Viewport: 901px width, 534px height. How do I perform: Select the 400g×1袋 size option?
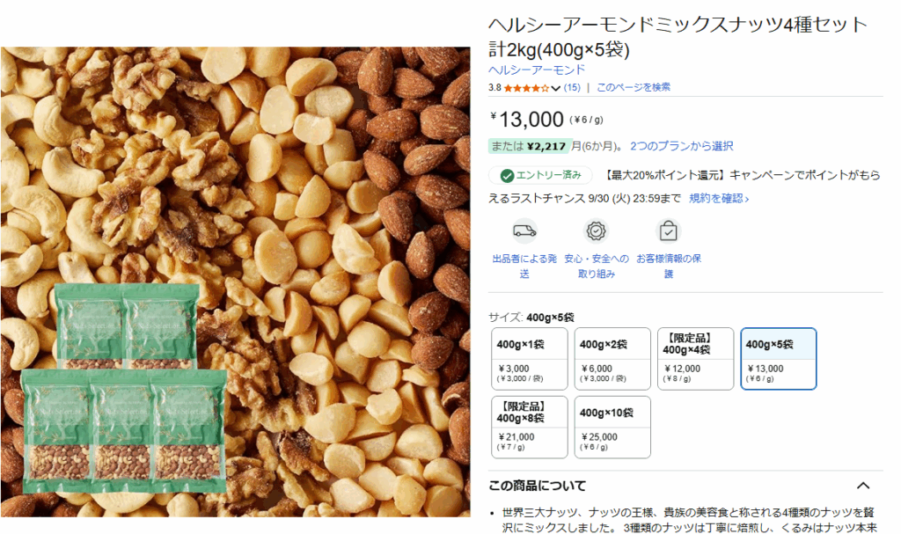[529, 359]
